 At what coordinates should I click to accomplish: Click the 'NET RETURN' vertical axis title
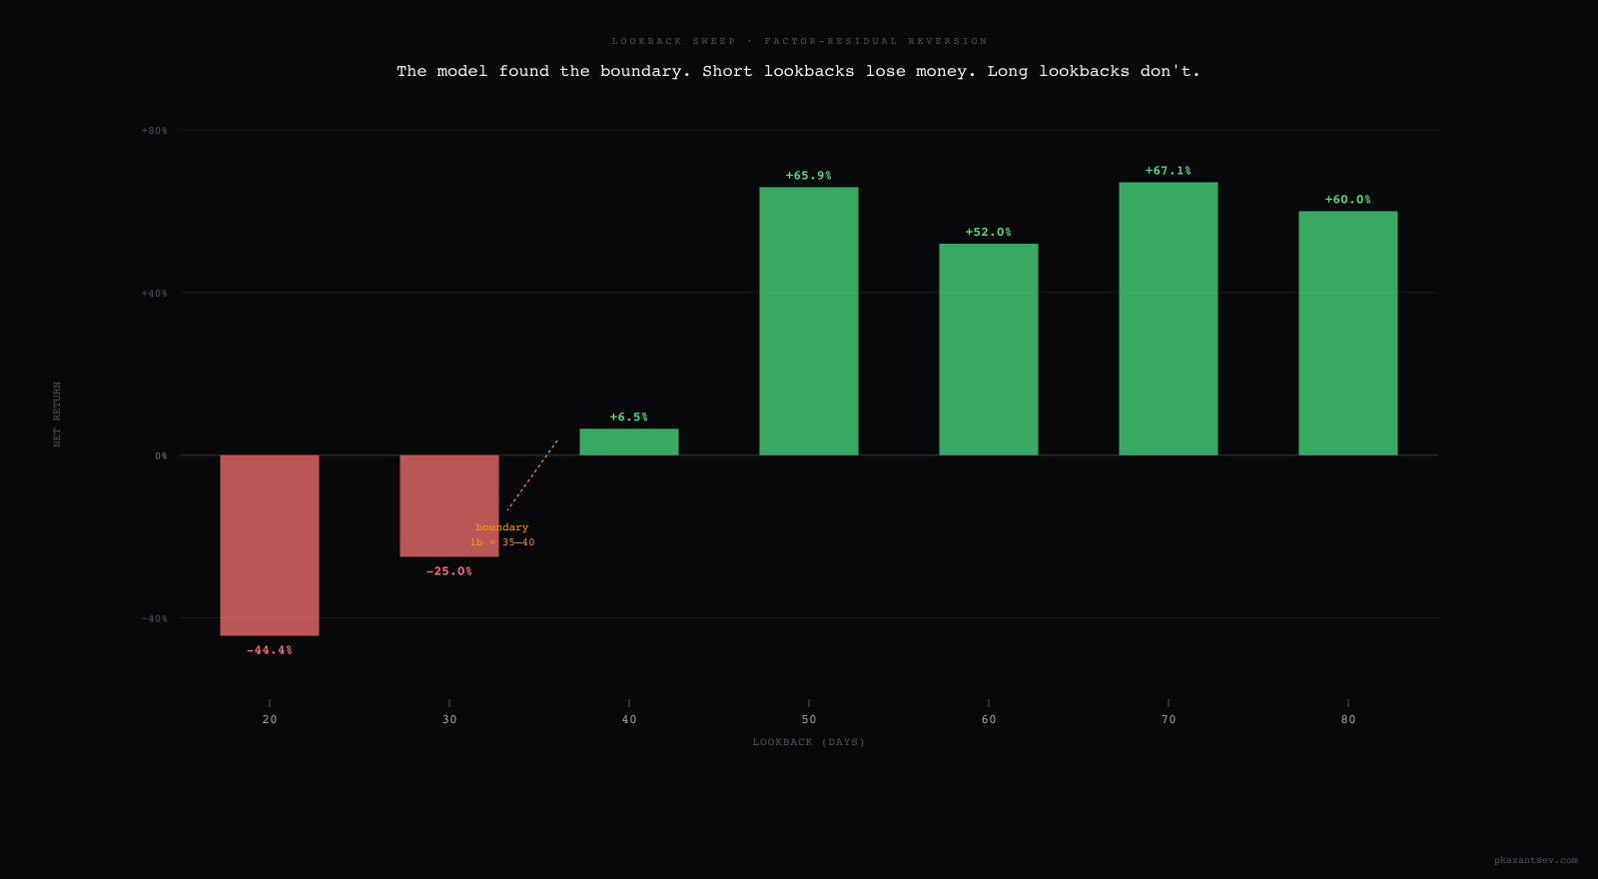click(x=58, y=414)
